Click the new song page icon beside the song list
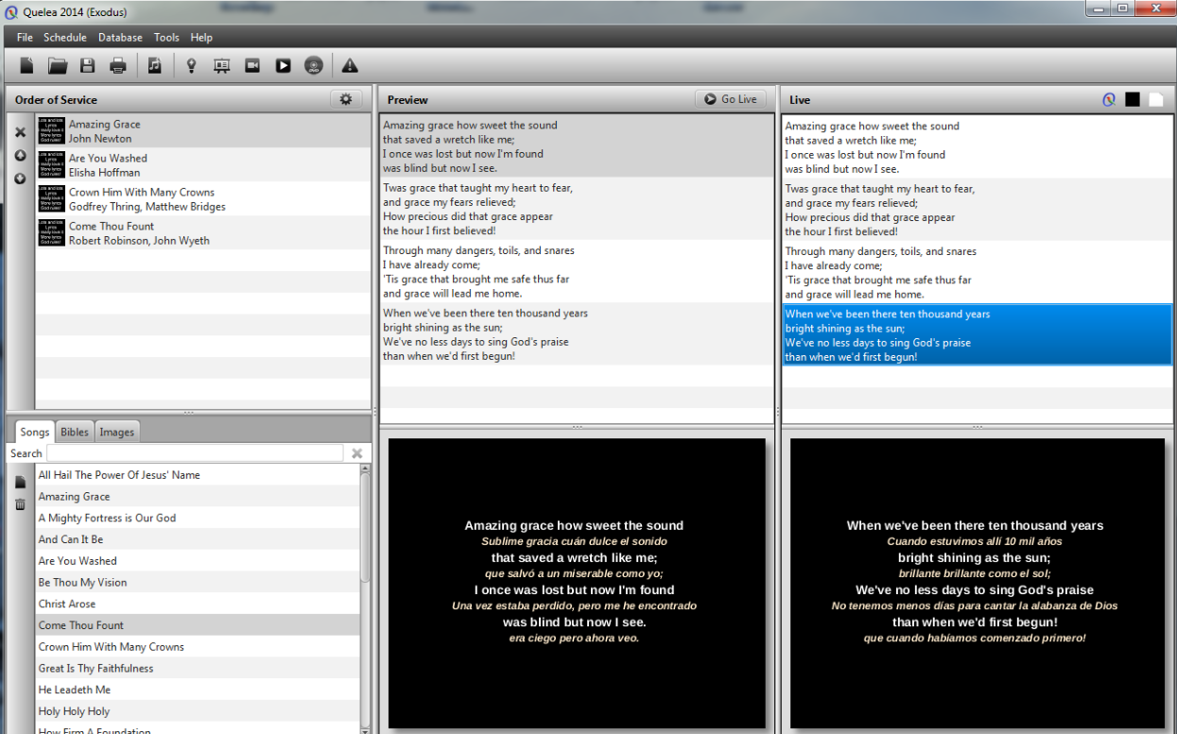Viewport: 1177px width, 734px height. tap(21, 482)
